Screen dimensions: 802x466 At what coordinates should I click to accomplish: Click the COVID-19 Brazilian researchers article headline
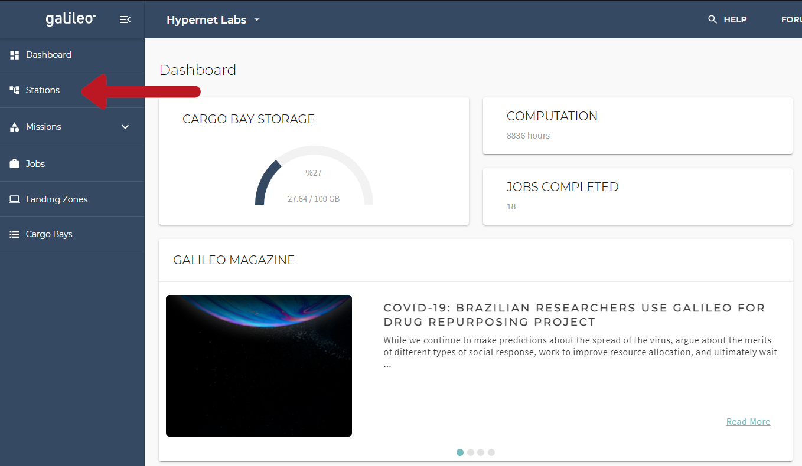[574, 315]
